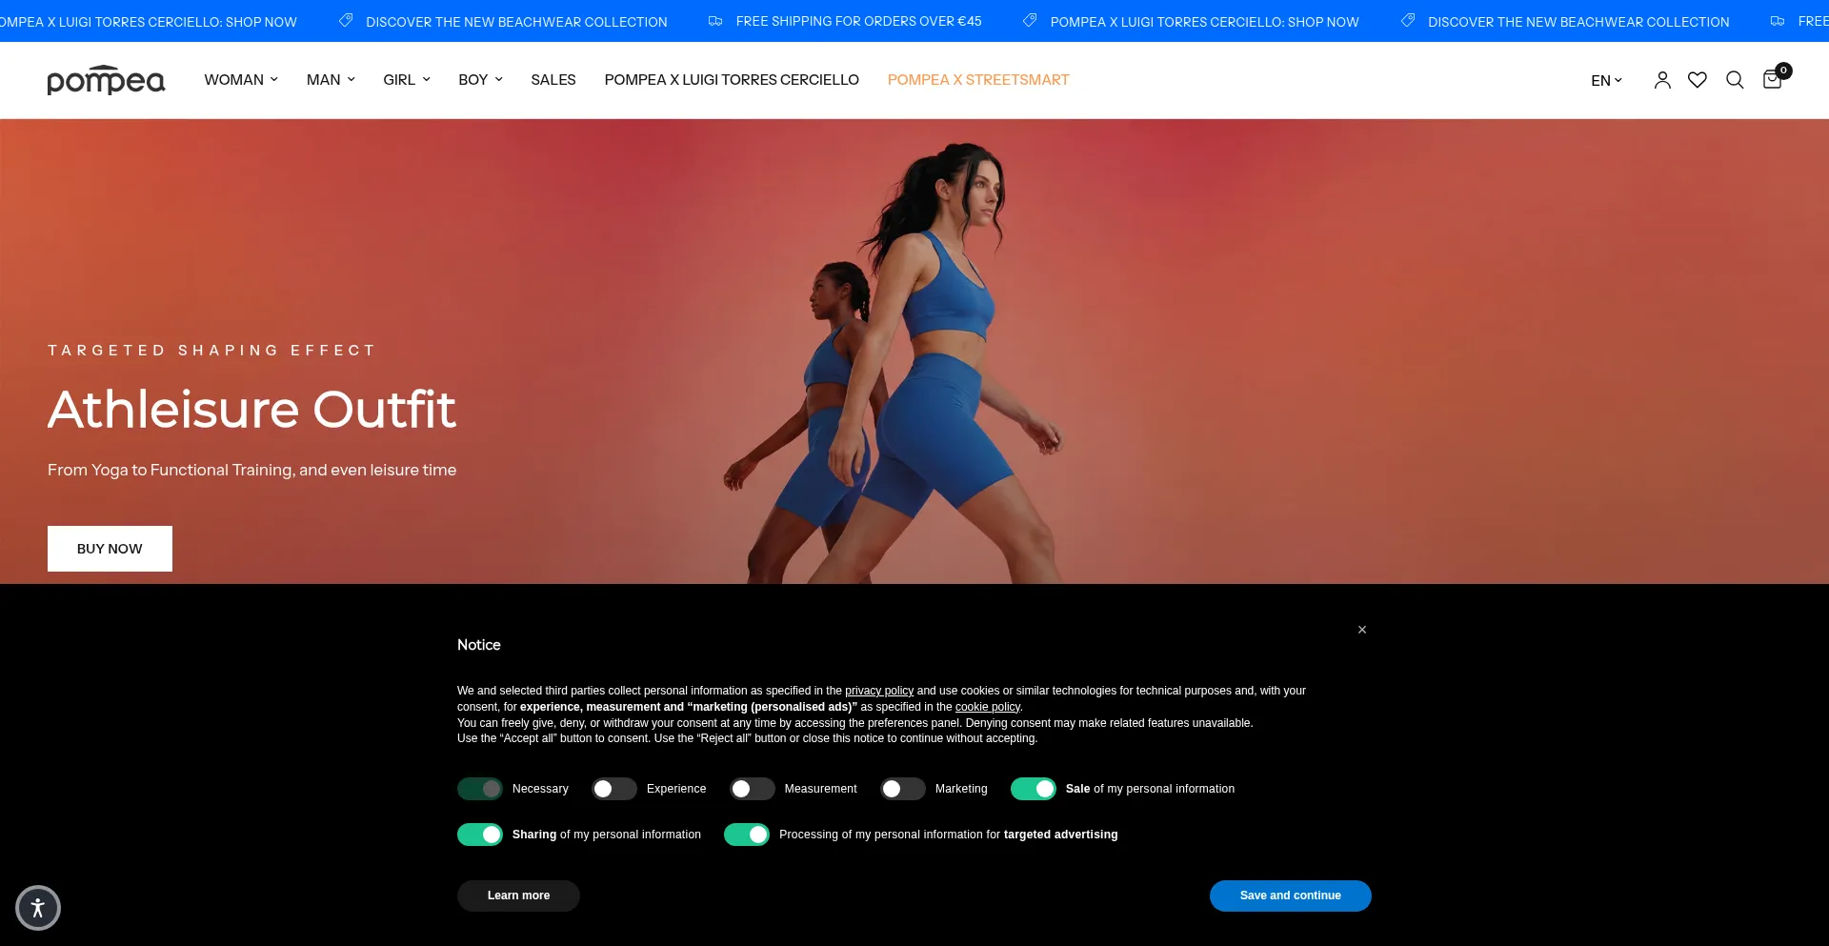Enable the Measurement cookies switch
Screen dimensions: 1829x946
tap(753, 789)
